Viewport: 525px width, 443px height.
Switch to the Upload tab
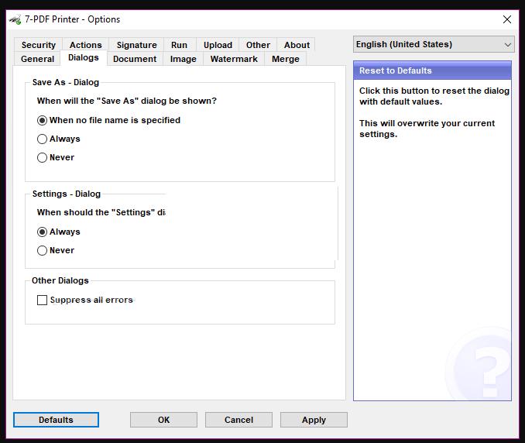(x=218, y=45)
